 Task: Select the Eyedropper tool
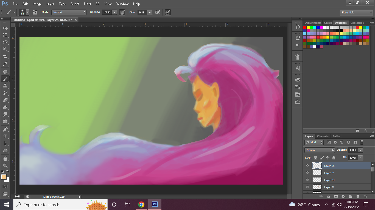coord(5,64)
